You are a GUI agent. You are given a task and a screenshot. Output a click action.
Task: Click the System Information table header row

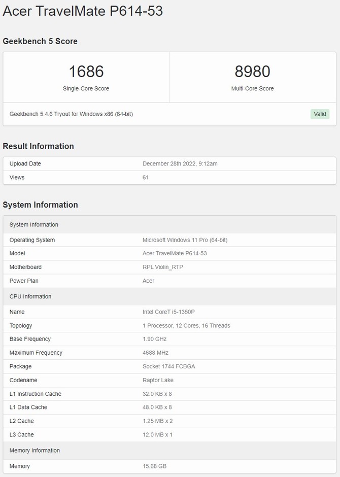[x=169, y=224]
